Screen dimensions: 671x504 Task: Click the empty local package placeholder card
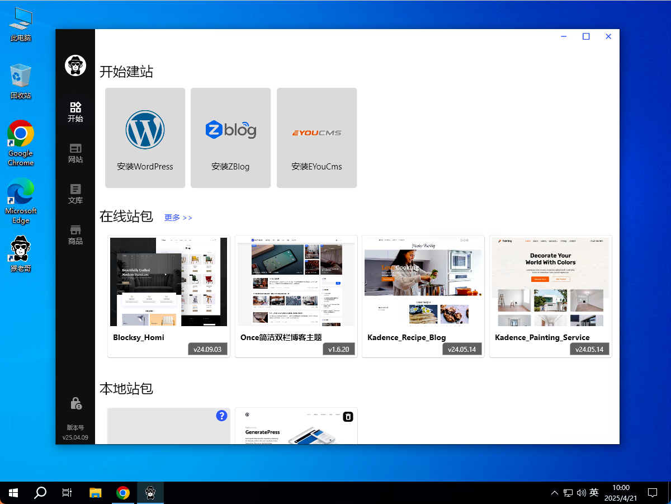tap(169, 426)
